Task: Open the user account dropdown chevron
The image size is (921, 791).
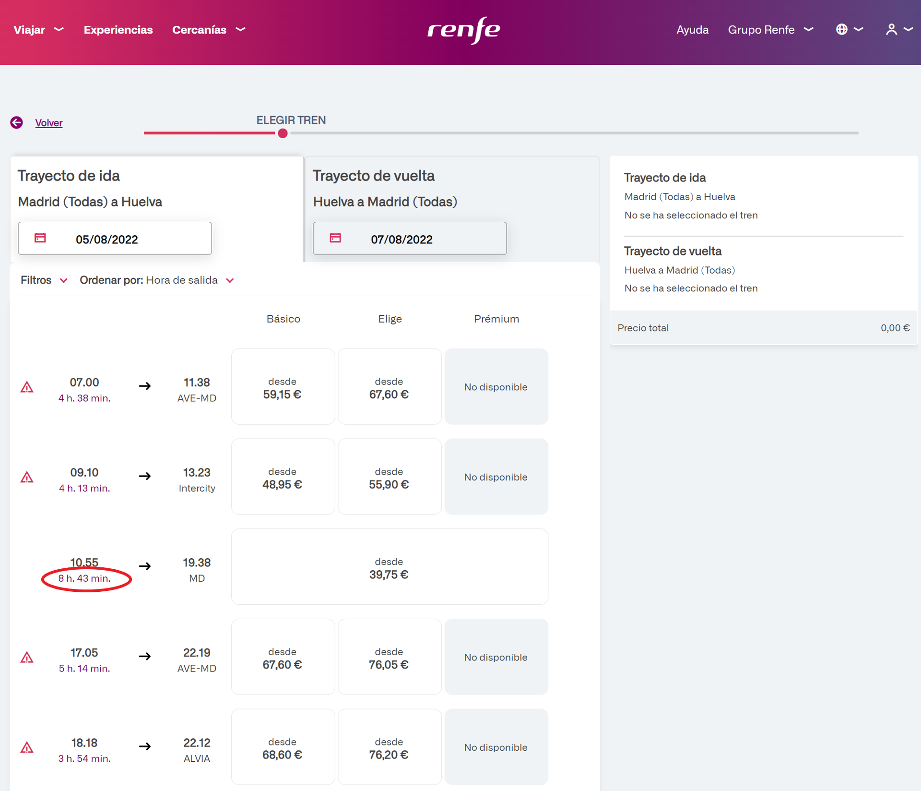Action: pos(908,30)
